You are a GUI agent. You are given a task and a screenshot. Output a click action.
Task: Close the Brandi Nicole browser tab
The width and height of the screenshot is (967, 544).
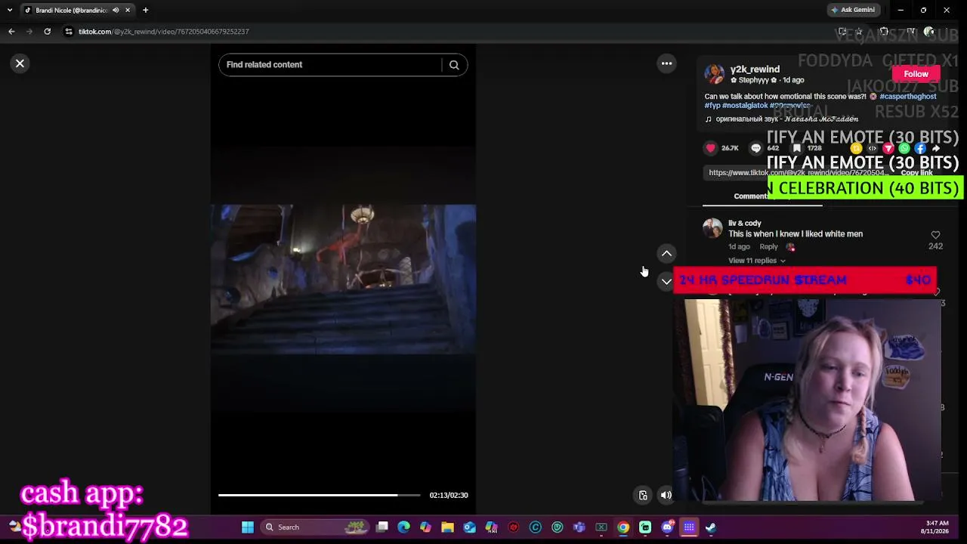point(128,11)
